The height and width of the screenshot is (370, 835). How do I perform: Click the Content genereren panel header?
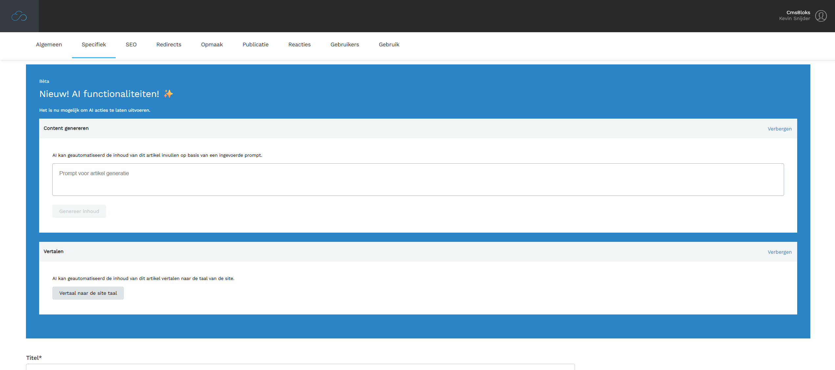66,128
